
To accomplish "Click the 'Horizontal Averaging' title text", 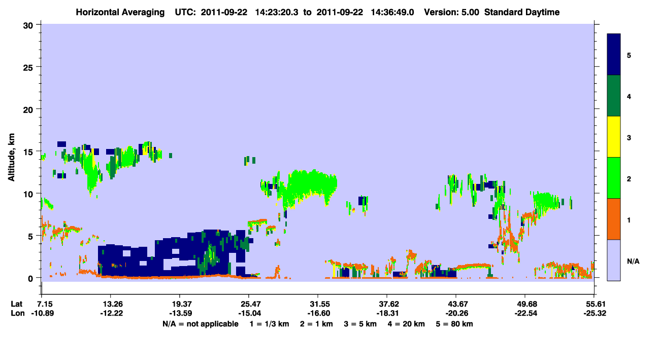I will point(120,12).
